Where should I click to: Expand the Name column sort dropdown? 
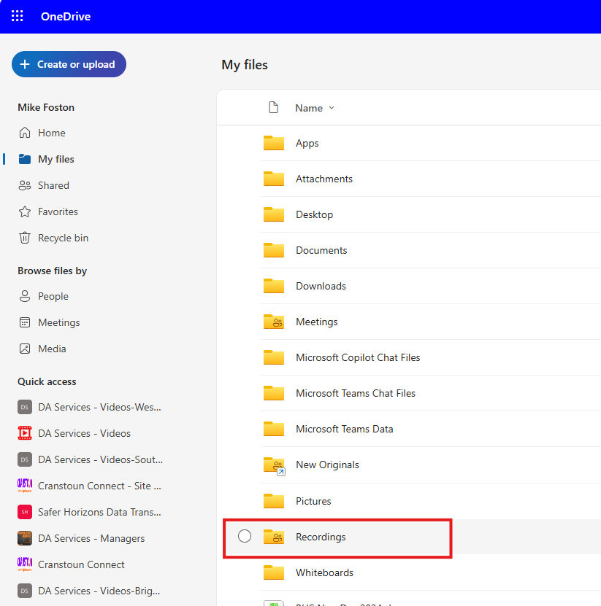coord(332,108)
